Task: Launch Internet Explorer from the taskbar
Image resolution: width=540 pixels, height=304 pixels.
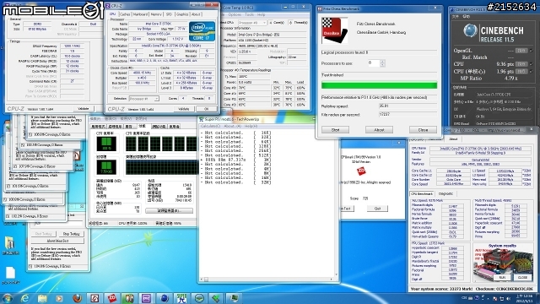Action: click(x=24, y=298)
